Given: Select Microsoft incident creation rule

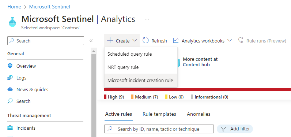Looking at the screenshot, I should 141,81.
